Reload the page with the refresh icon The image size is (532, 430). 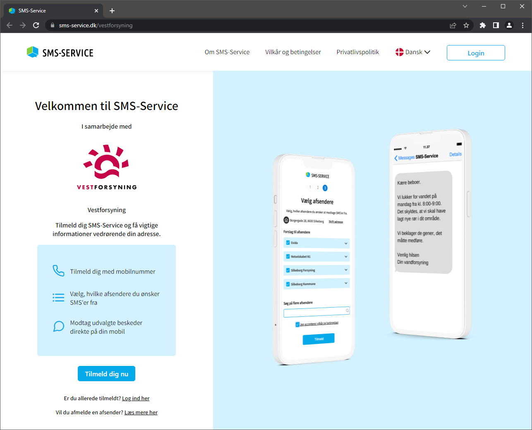(x=36, y=25)
